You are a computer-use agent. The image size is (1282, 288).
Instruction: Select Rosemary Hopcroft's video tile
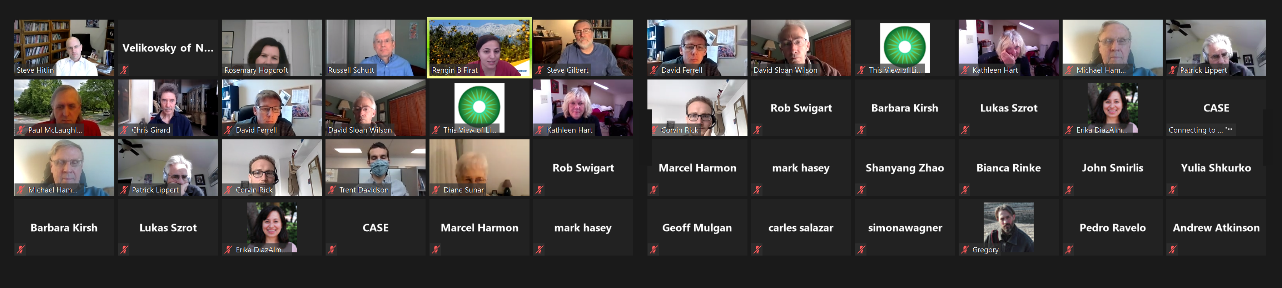pos(272,48)
